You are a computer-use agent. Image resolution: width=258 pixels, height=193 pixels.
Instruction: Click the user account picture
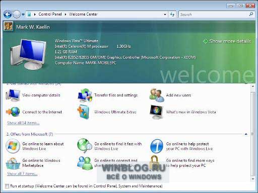tap(8, 26)
